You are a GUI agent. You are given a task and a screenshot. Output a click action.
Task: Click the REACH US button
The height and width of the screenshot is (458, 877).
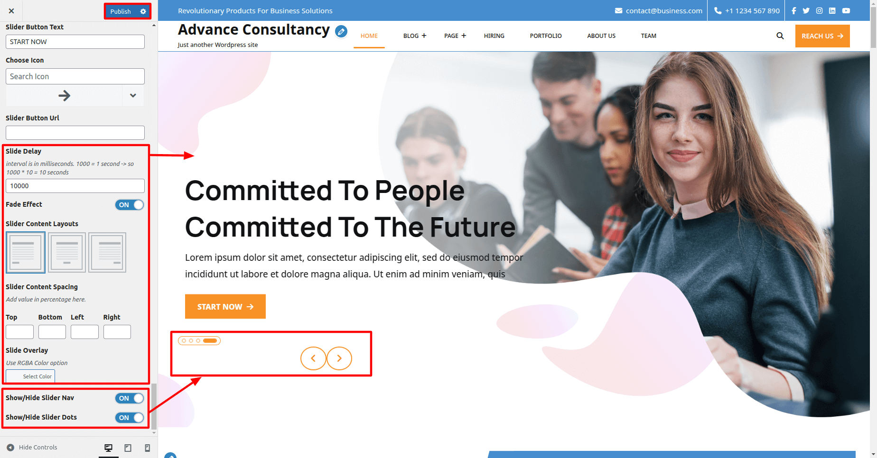(x=822, y=36)
